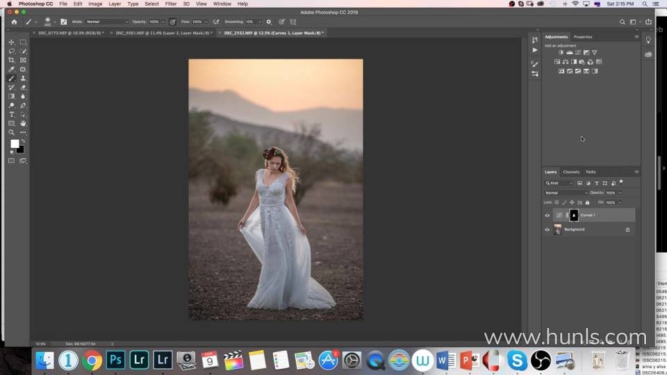Viewport: 667px width, 375px height.
Task: Select the Lasso tool
Action: [12, 51]
